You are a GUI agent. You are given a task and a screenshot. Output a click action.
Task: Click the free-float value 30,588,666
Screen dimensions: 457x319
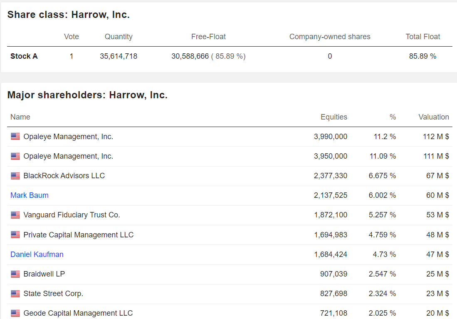click(x=190, y=56)
